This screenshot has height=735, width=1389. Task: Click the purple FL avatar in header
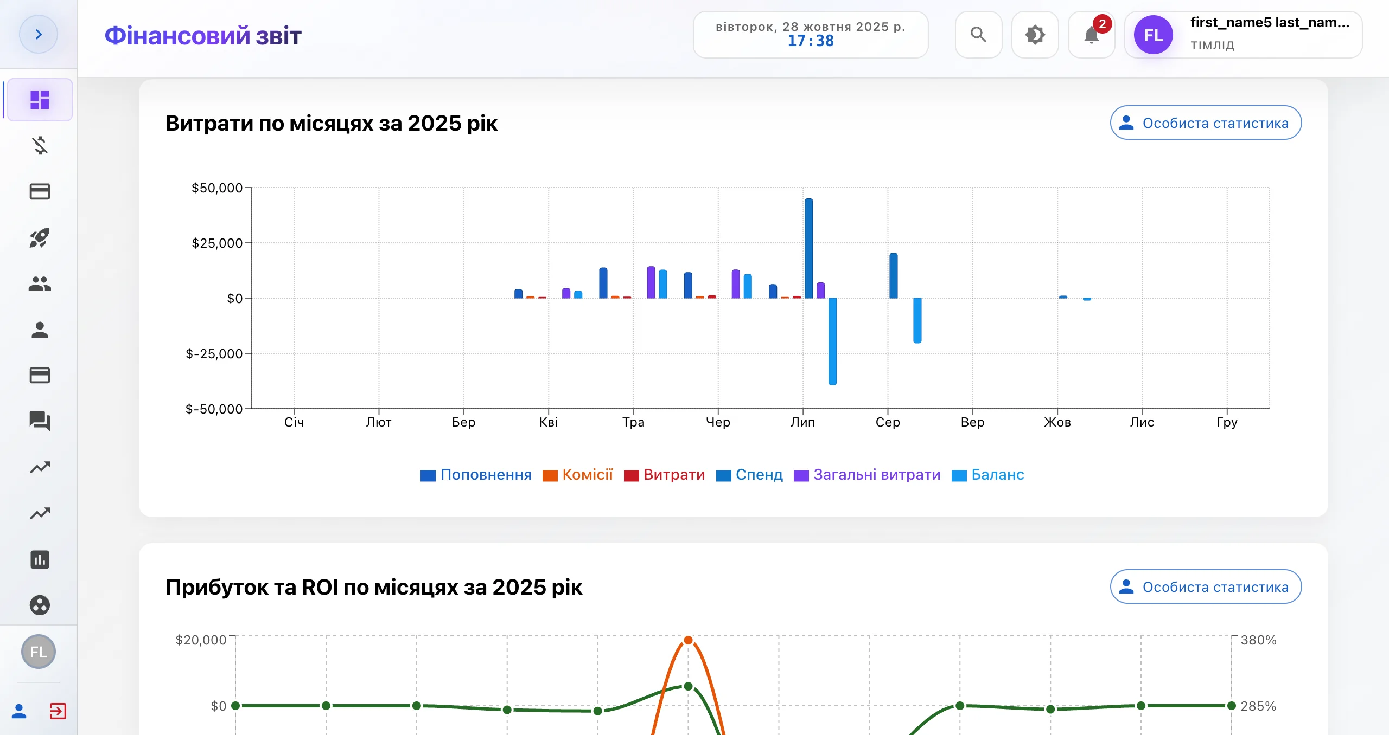[1154, 35]
